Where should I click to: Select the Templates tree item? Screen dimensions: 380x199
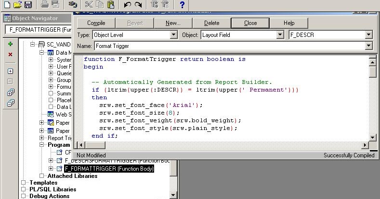click(43, 183)
